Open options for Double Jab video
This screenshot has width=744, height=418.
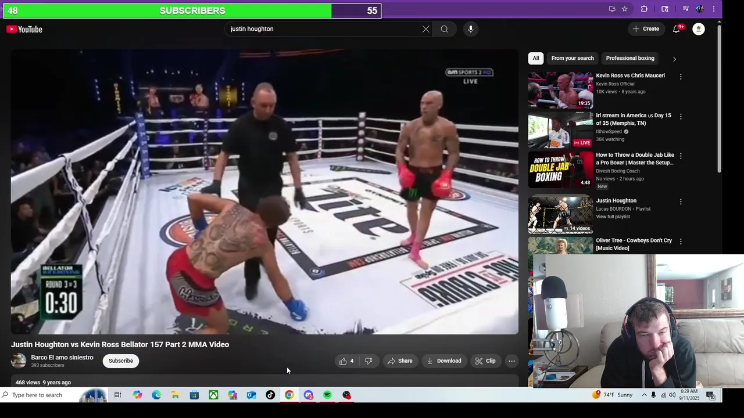681,156
